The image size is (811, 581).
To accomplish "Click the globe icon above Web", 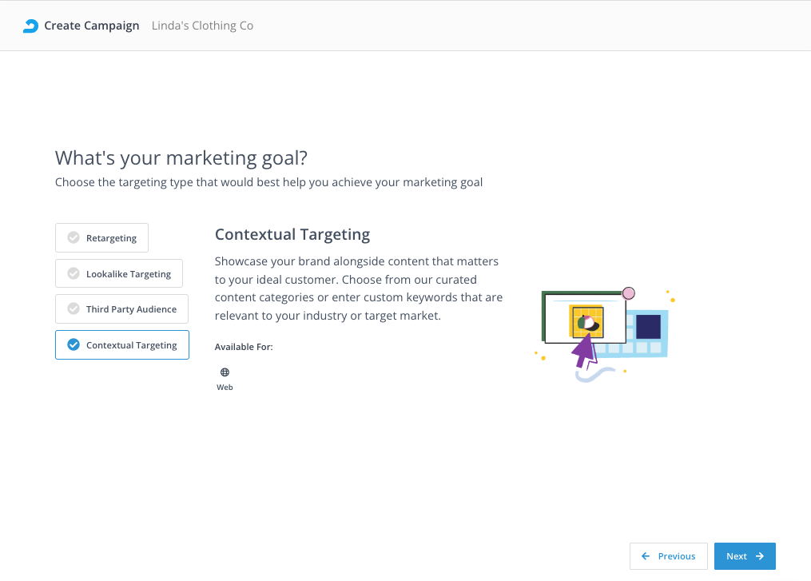I will click(225, 372).
